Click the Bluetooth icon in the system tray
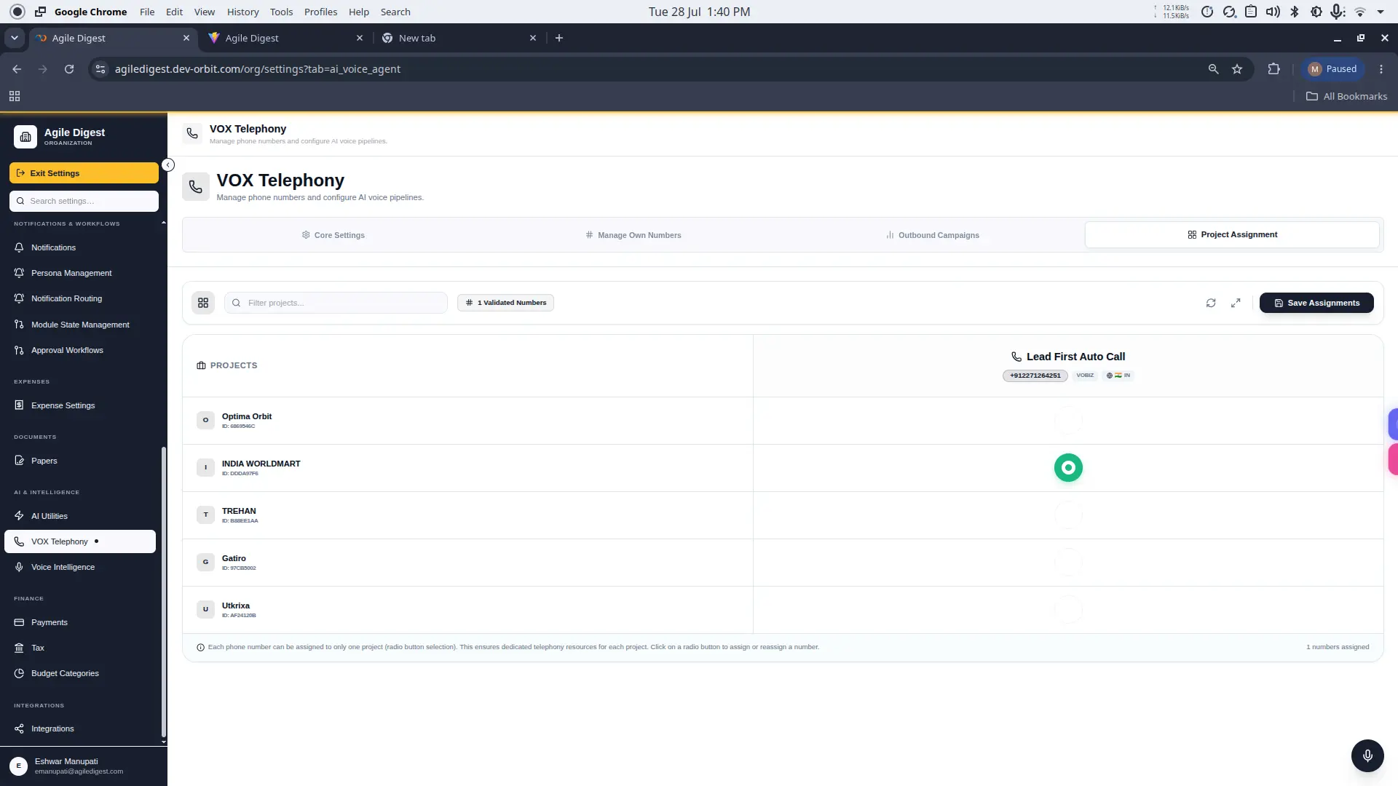This screenshot has width=1398, height=786. click(1295, 12)
